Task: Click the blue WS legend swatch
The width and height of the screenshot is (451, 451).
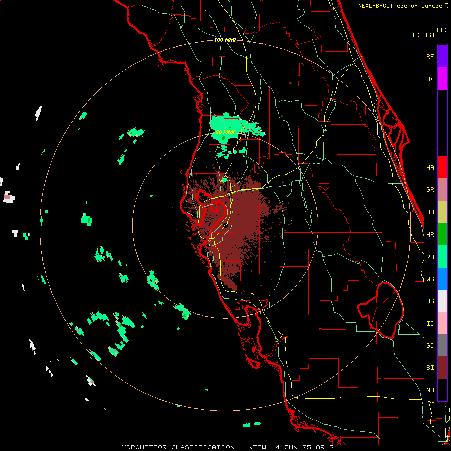Action: click(x=442, y=279)
